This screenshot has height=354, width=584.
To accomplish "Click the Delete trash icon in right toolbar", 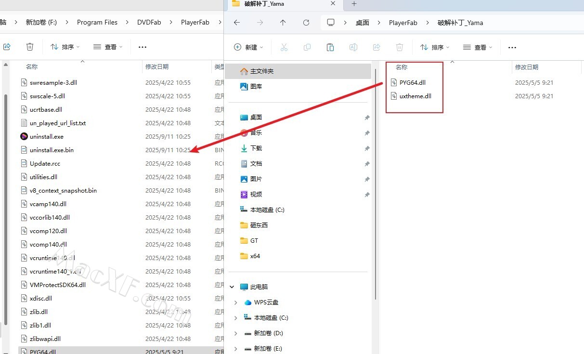I will point(399,47).
